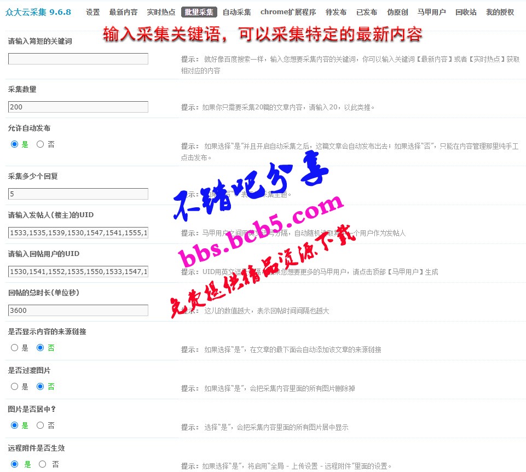
Task: Switch to the 最新内容 tab
Action: tap(123, 12)
